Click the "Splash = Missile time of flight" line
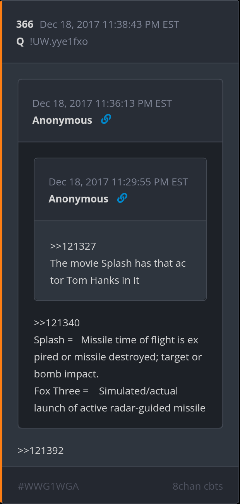The height and width of the screenshot is (504, 240). pyautogui.click(x=116, y=340)
